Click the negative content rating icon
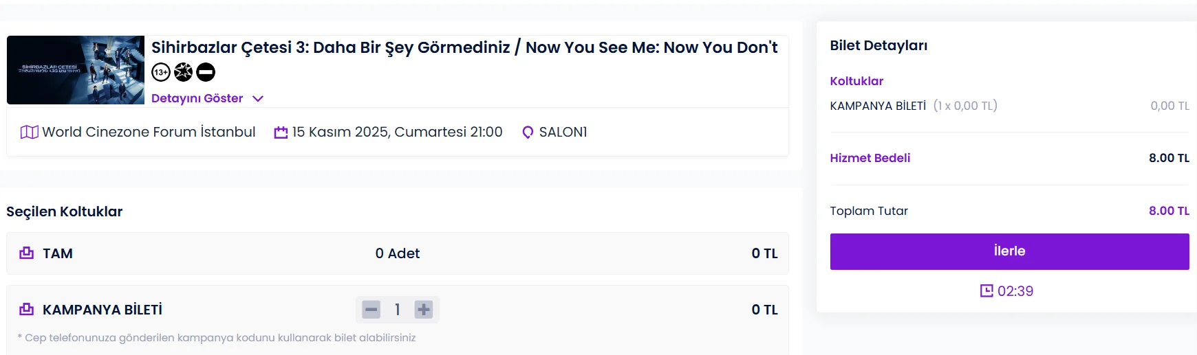Screen dimensions: 1197x355 pos(206,72)
